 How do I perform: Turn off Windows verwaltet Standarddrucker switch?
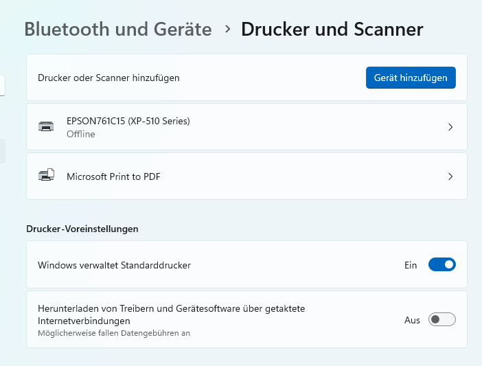pos(441,264)
